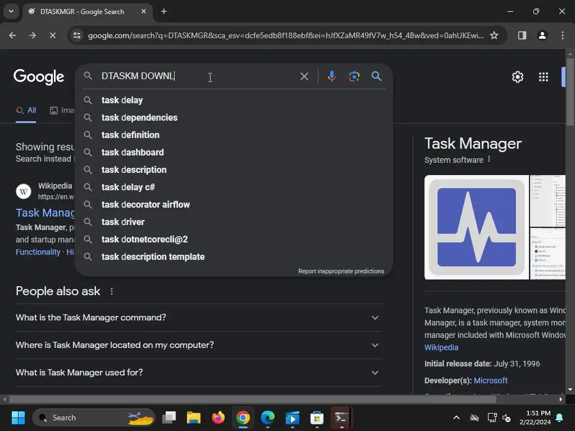Open Google quick settings gear
Viewport: 575px width, 431px height.
[x=517, y=77]
